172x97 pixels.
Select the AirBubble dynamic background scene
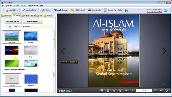point(31,79)
